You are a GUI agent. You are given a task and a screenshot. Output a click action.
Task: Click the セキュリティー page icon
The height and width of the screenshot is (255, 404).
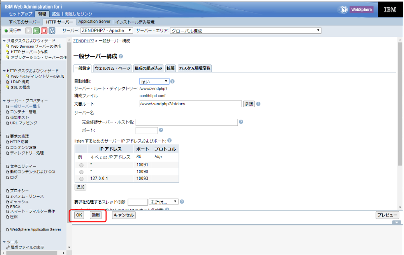[x=8, y=166]
